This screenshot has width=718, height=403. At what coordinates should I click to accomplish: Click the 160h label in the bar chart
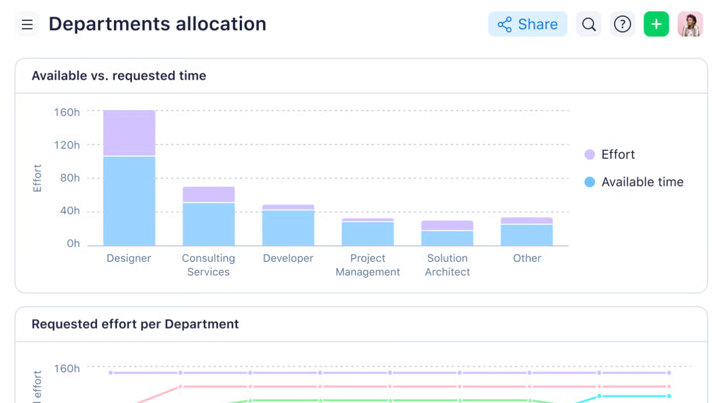(67, 113)
